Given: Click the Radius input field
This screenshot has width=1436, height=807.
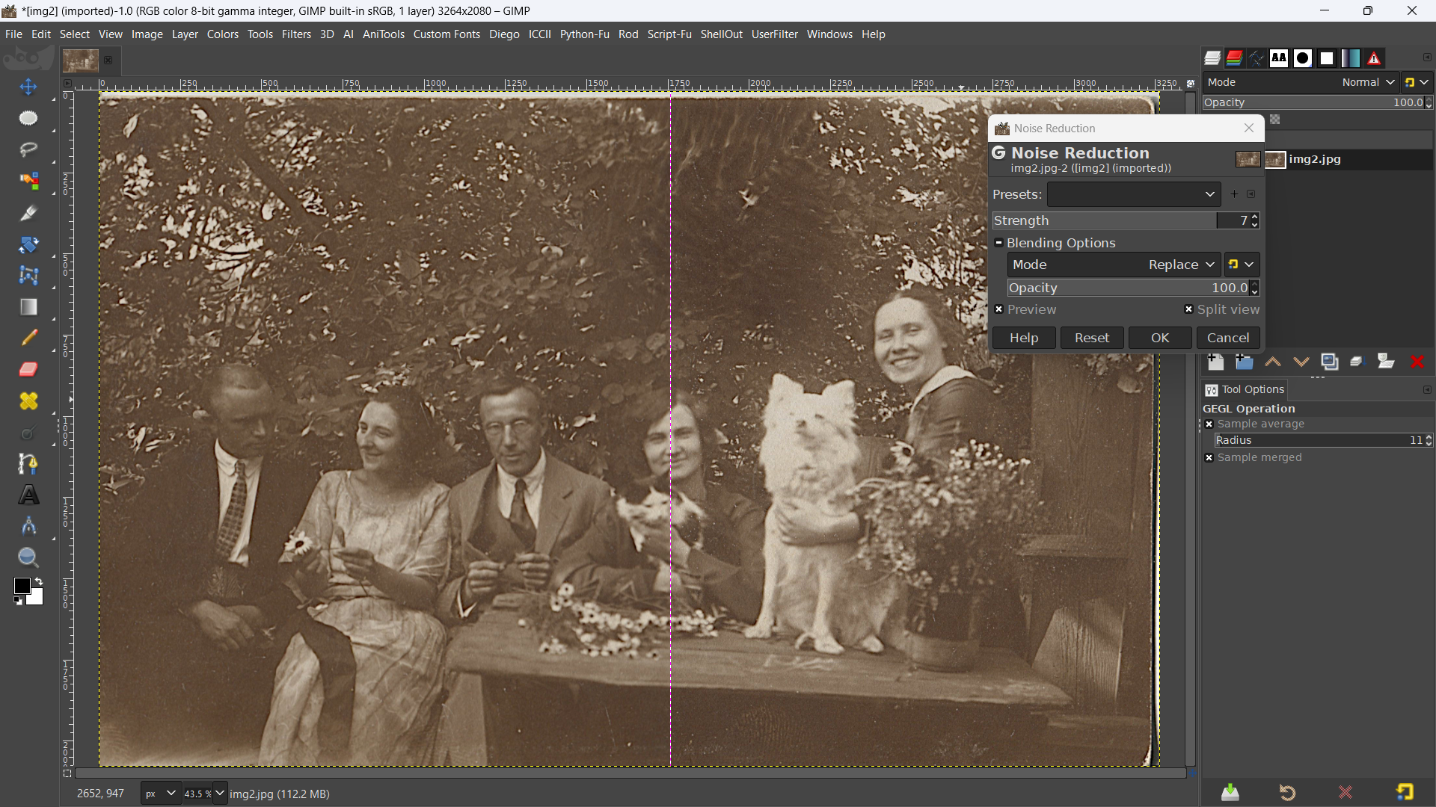Looking at the screenshot, I should point(1319,440).
